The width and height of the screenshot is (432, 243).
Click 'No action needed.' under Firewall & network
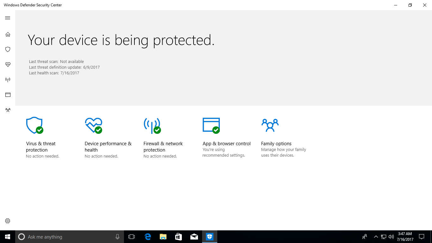click(x=160, y=156)
